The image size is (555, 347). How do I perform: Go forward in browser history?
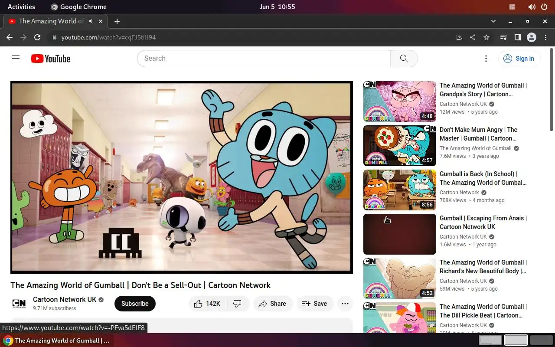[x=23, y=37]
